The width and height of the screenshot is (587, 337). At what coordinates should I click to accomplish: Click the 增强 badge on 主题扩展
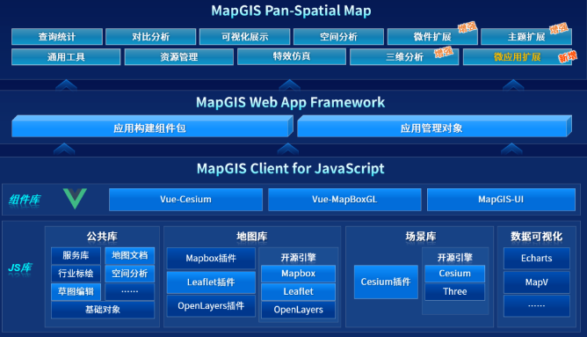pyautogui.click(x=559, y=28)
